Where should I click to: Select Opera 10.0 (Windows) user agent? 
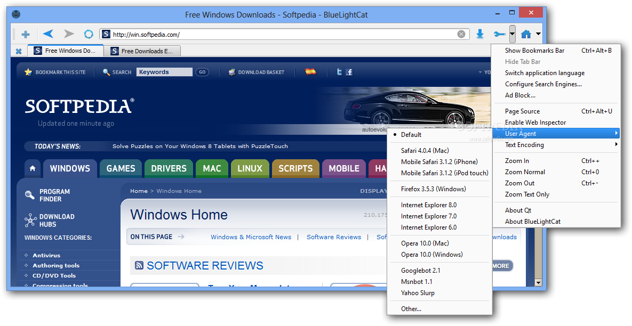(x=440, y=255)
